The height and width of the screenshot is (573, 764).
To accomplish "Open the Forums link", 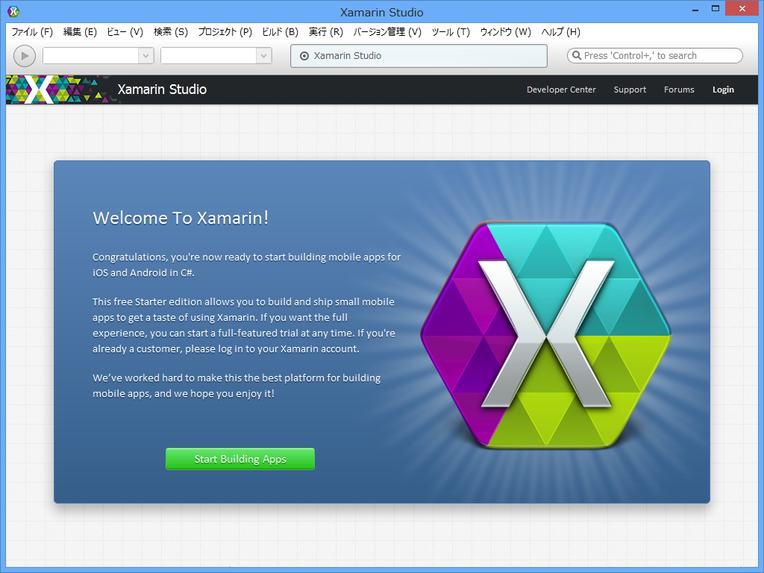I will [x=679, y=89].
